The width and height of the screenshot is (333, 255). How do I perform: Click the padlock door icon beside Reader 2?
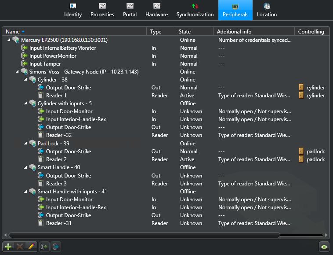[301, 159]
